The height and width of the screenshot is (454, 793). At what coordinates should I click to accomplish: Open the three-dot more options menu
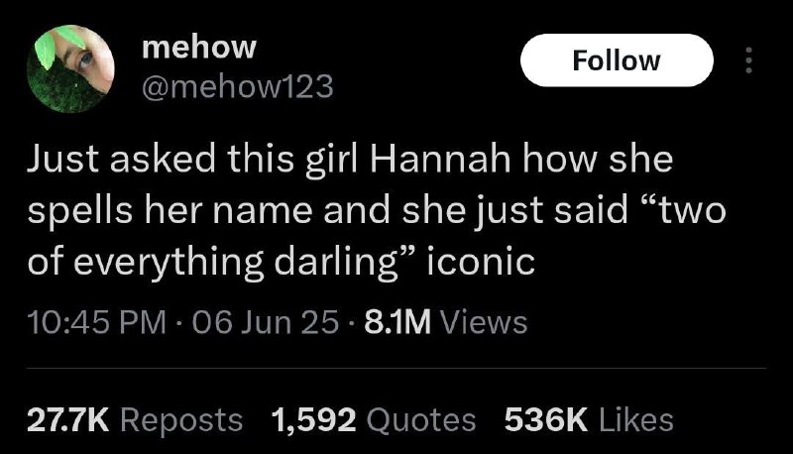[749, 60]
